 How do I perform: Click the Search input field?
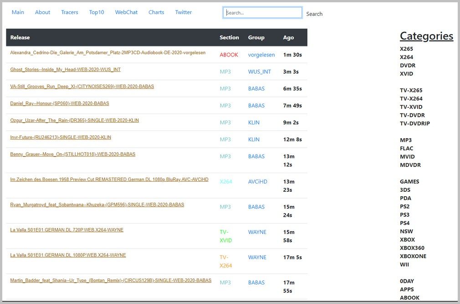point(262,13)
